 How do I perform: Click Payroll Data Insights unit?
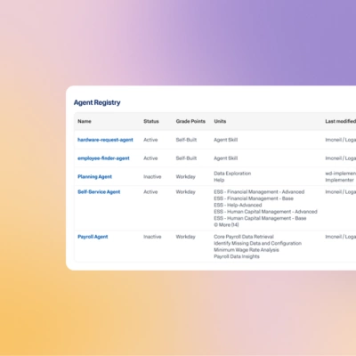point(237,256)
